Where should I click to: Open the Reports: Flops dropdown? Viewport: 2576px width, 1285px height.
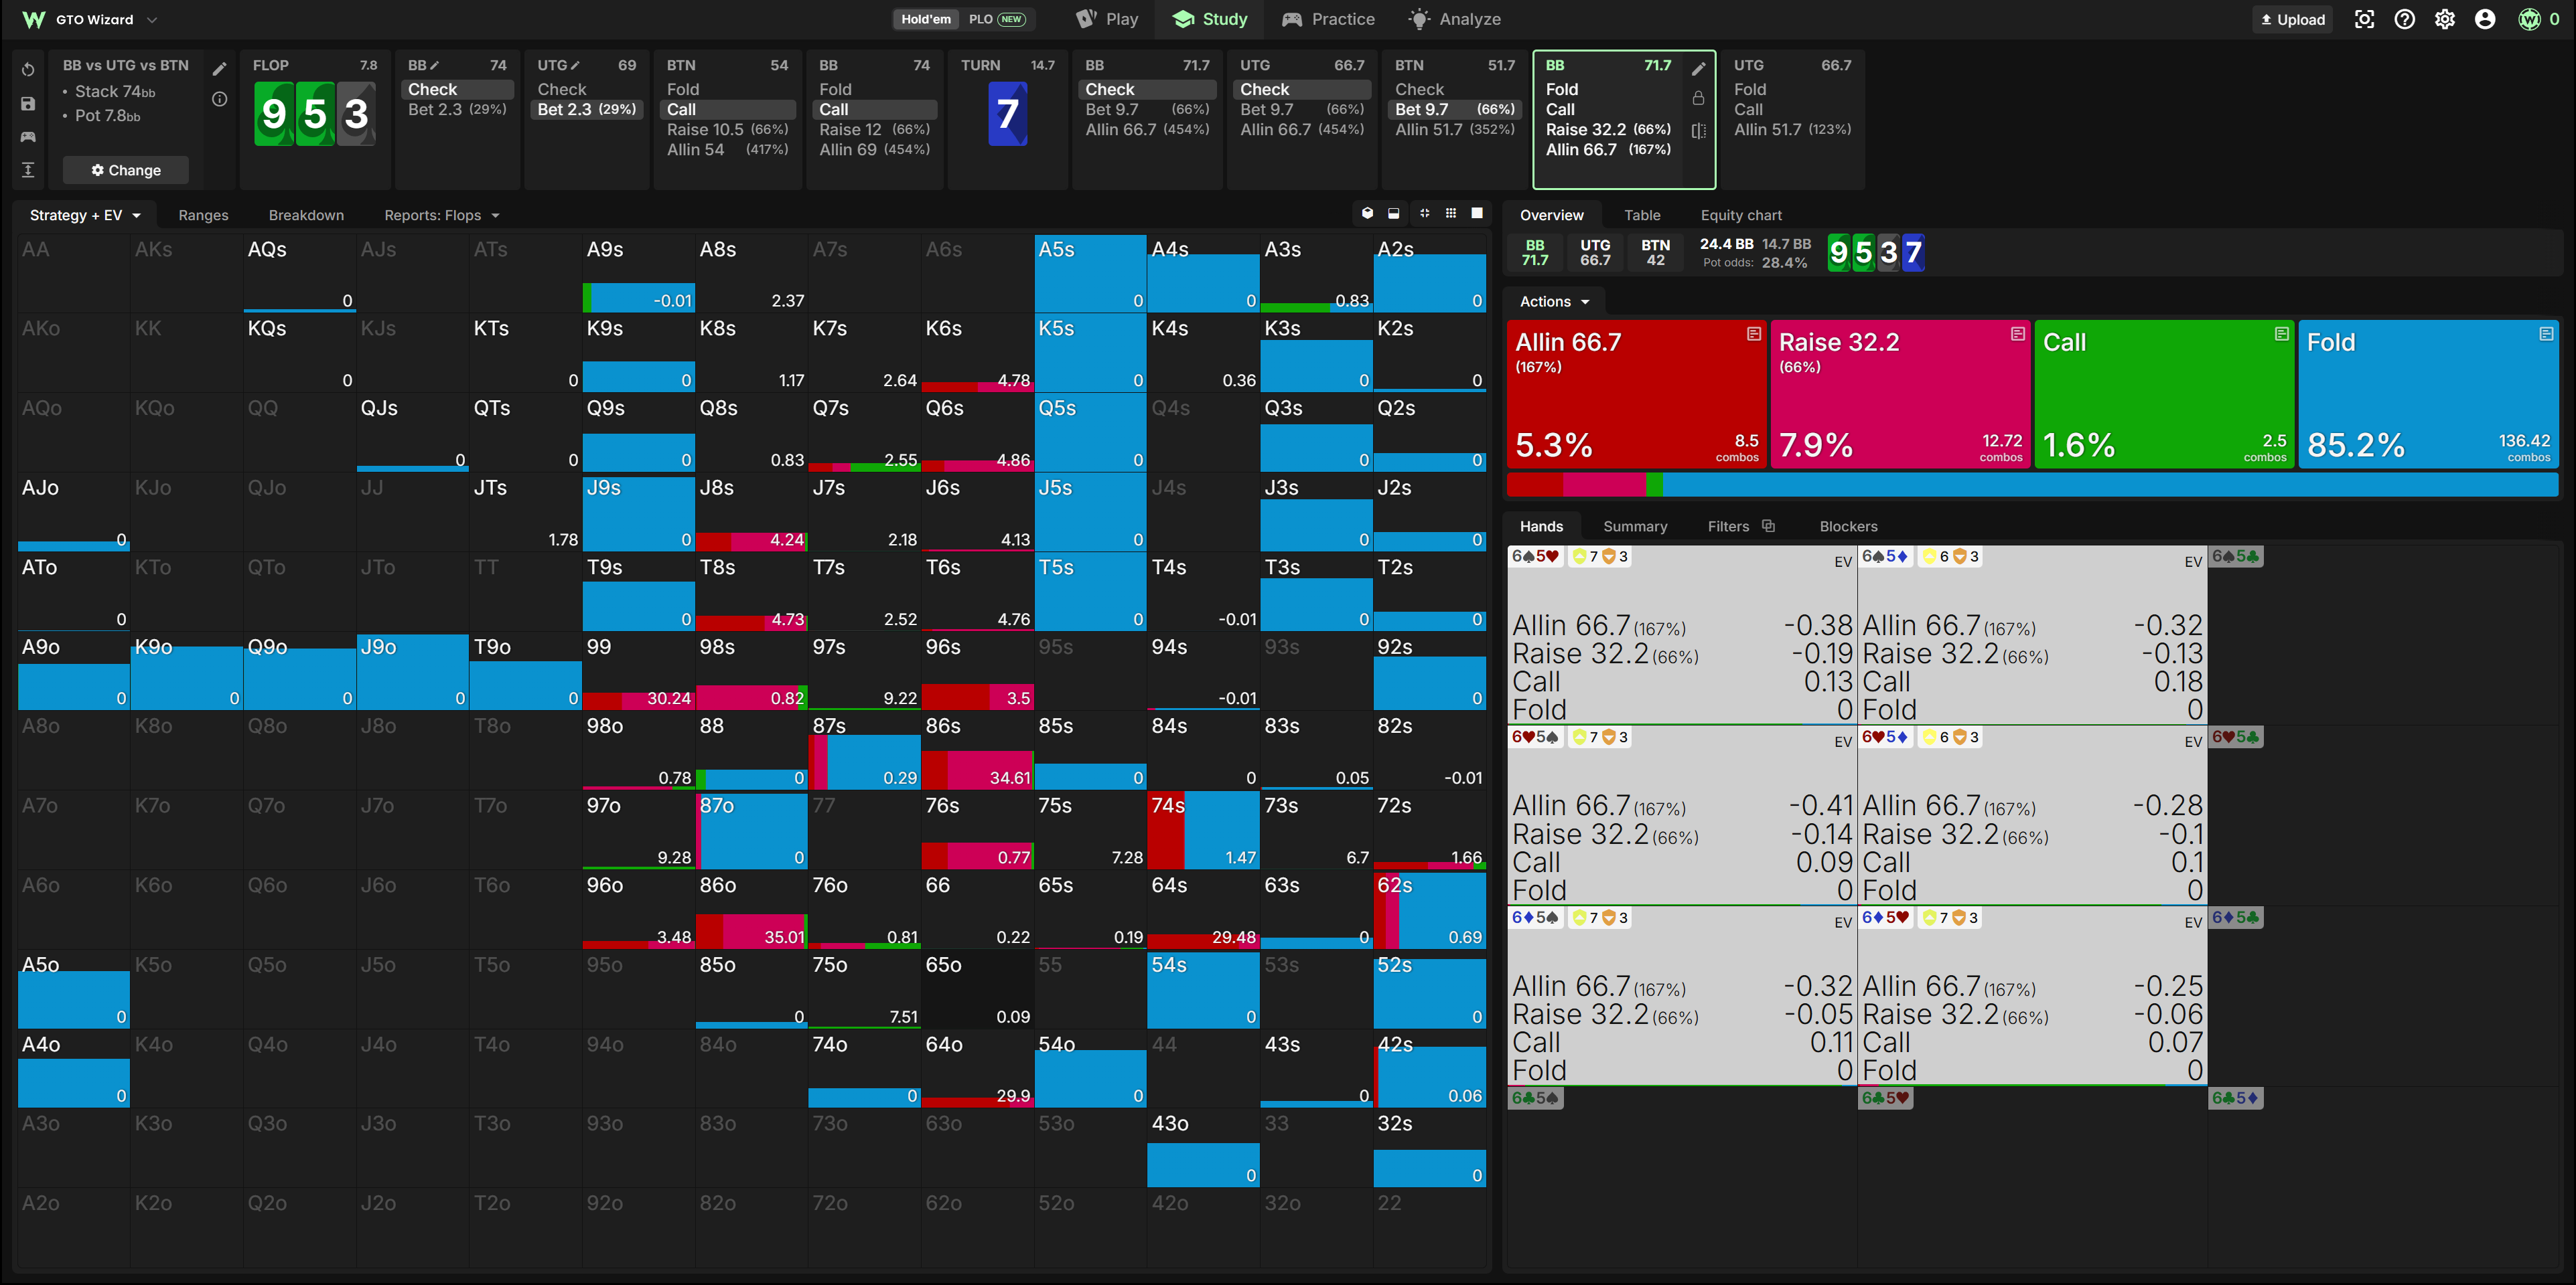441,215
